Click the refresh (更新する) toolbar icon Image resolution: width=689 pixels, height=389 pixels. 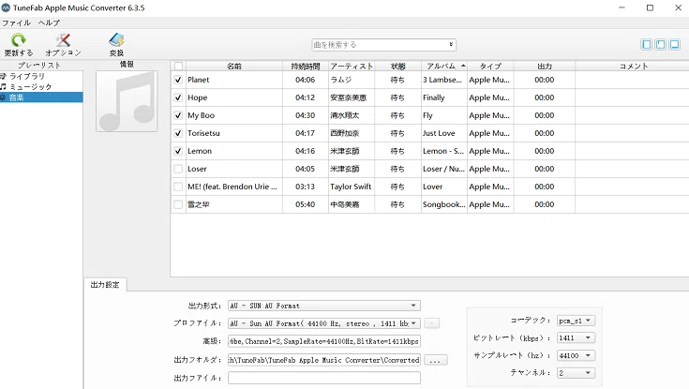(19, 40)
